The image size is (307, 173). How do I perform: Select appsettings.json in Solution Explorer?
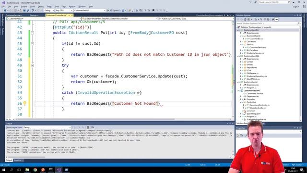253,114
